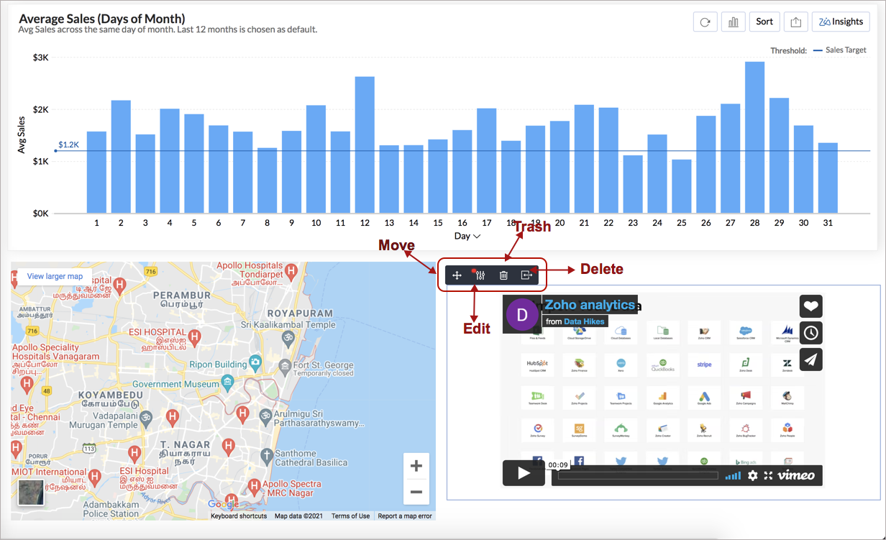Select the bar for day 28

coord(754,137)
